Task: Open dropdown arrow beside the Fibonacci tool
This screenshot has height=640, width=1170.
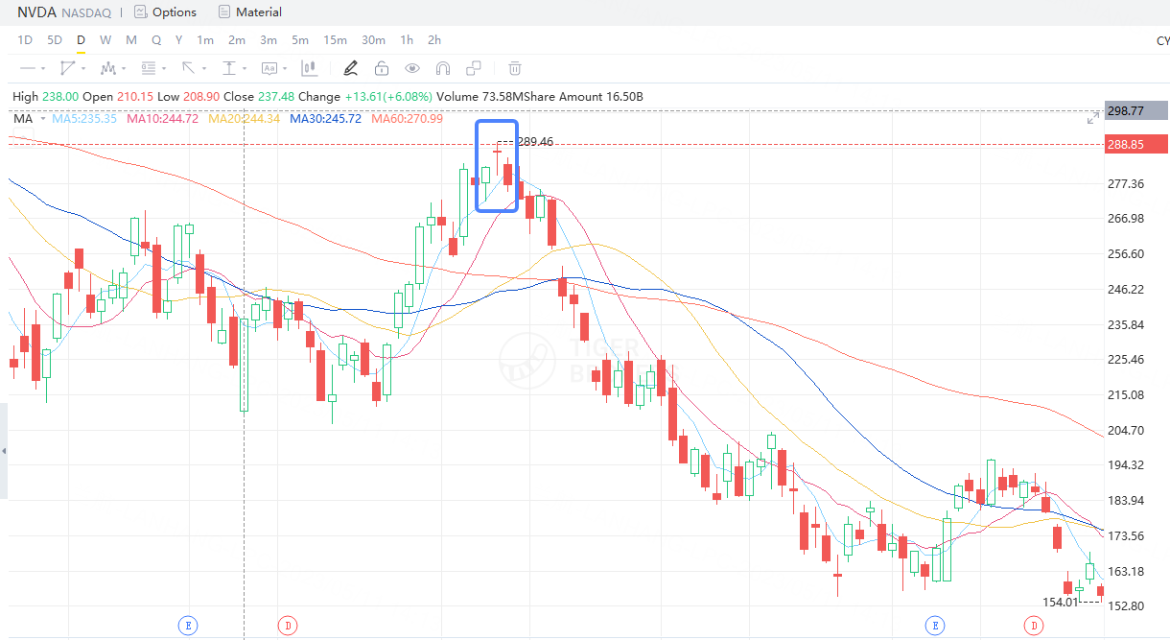Action: [164, 69]
